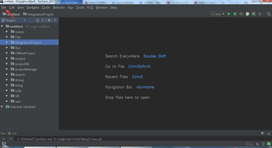Open the Navigate menu
Screen dimensions: 272x148
tap(33, 7)
